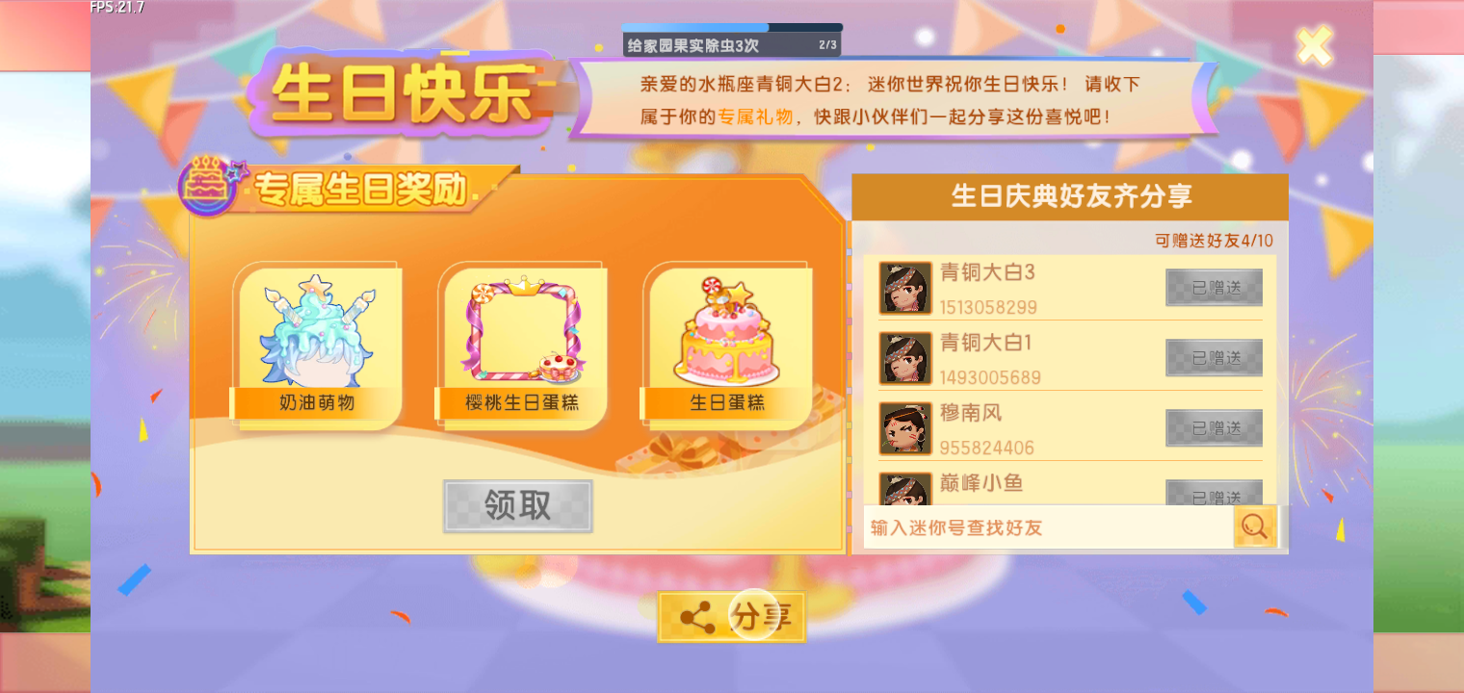The width and height of the screenshot is (1464, 693).
Task: Open avatar of friend 青铜大白1
Action: (x=905, y=357)
